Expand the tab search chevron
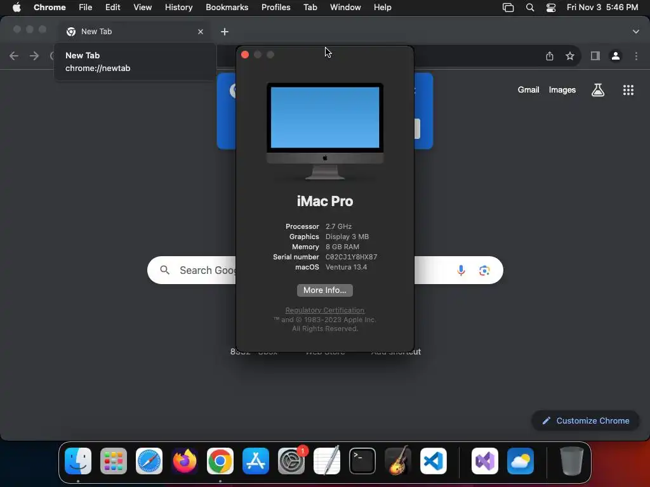The width and height of the screenshot is (650, 487). click(636, 32)
